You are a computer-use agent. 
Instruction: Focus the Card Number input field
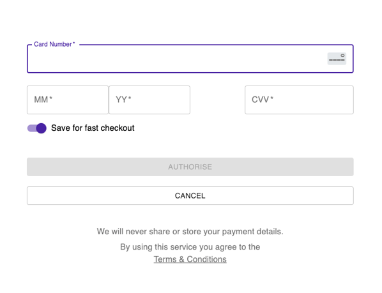click(x=190, y=59)
